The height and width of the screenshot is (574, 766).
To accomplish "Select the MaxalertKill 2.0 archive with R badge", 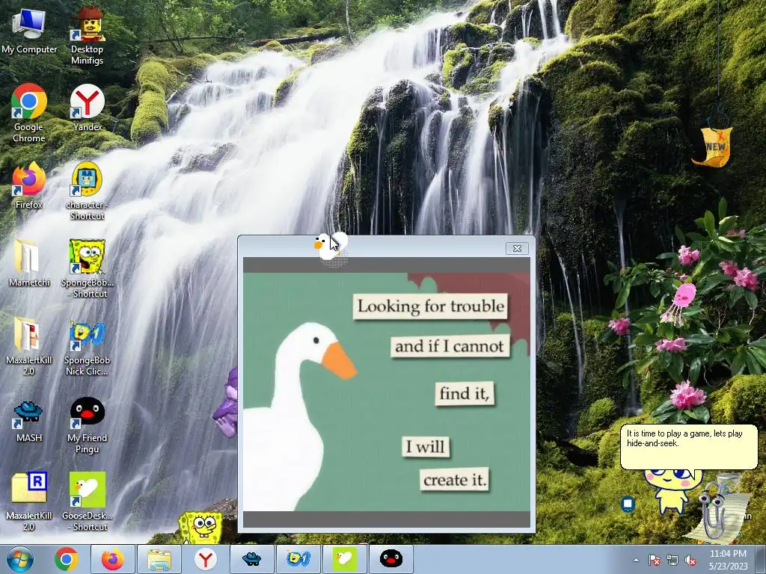I will click(29, 502).
